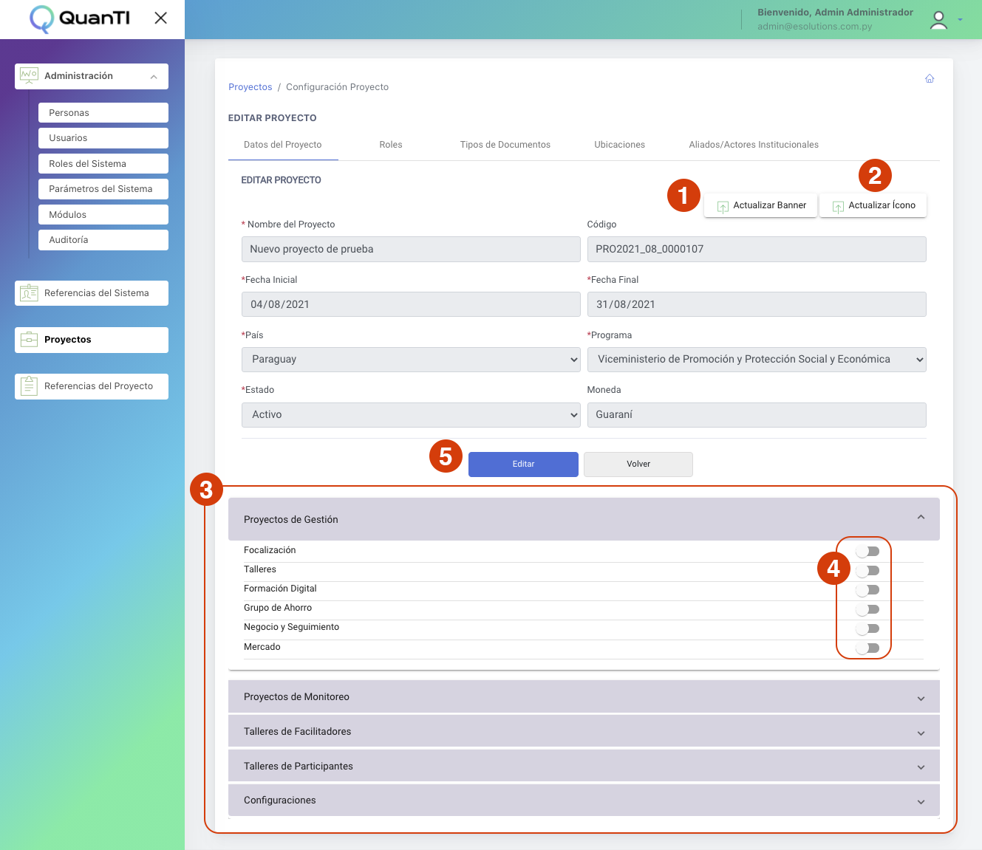Click the Volver button
Image resolution: width=982 pixels, height=850 pixels.
point(638,465)
